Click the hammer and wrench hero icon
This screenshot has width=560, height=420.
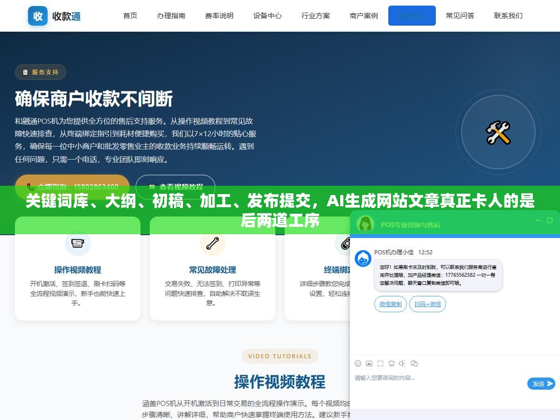pyautogui.click(x=498, y=133)
